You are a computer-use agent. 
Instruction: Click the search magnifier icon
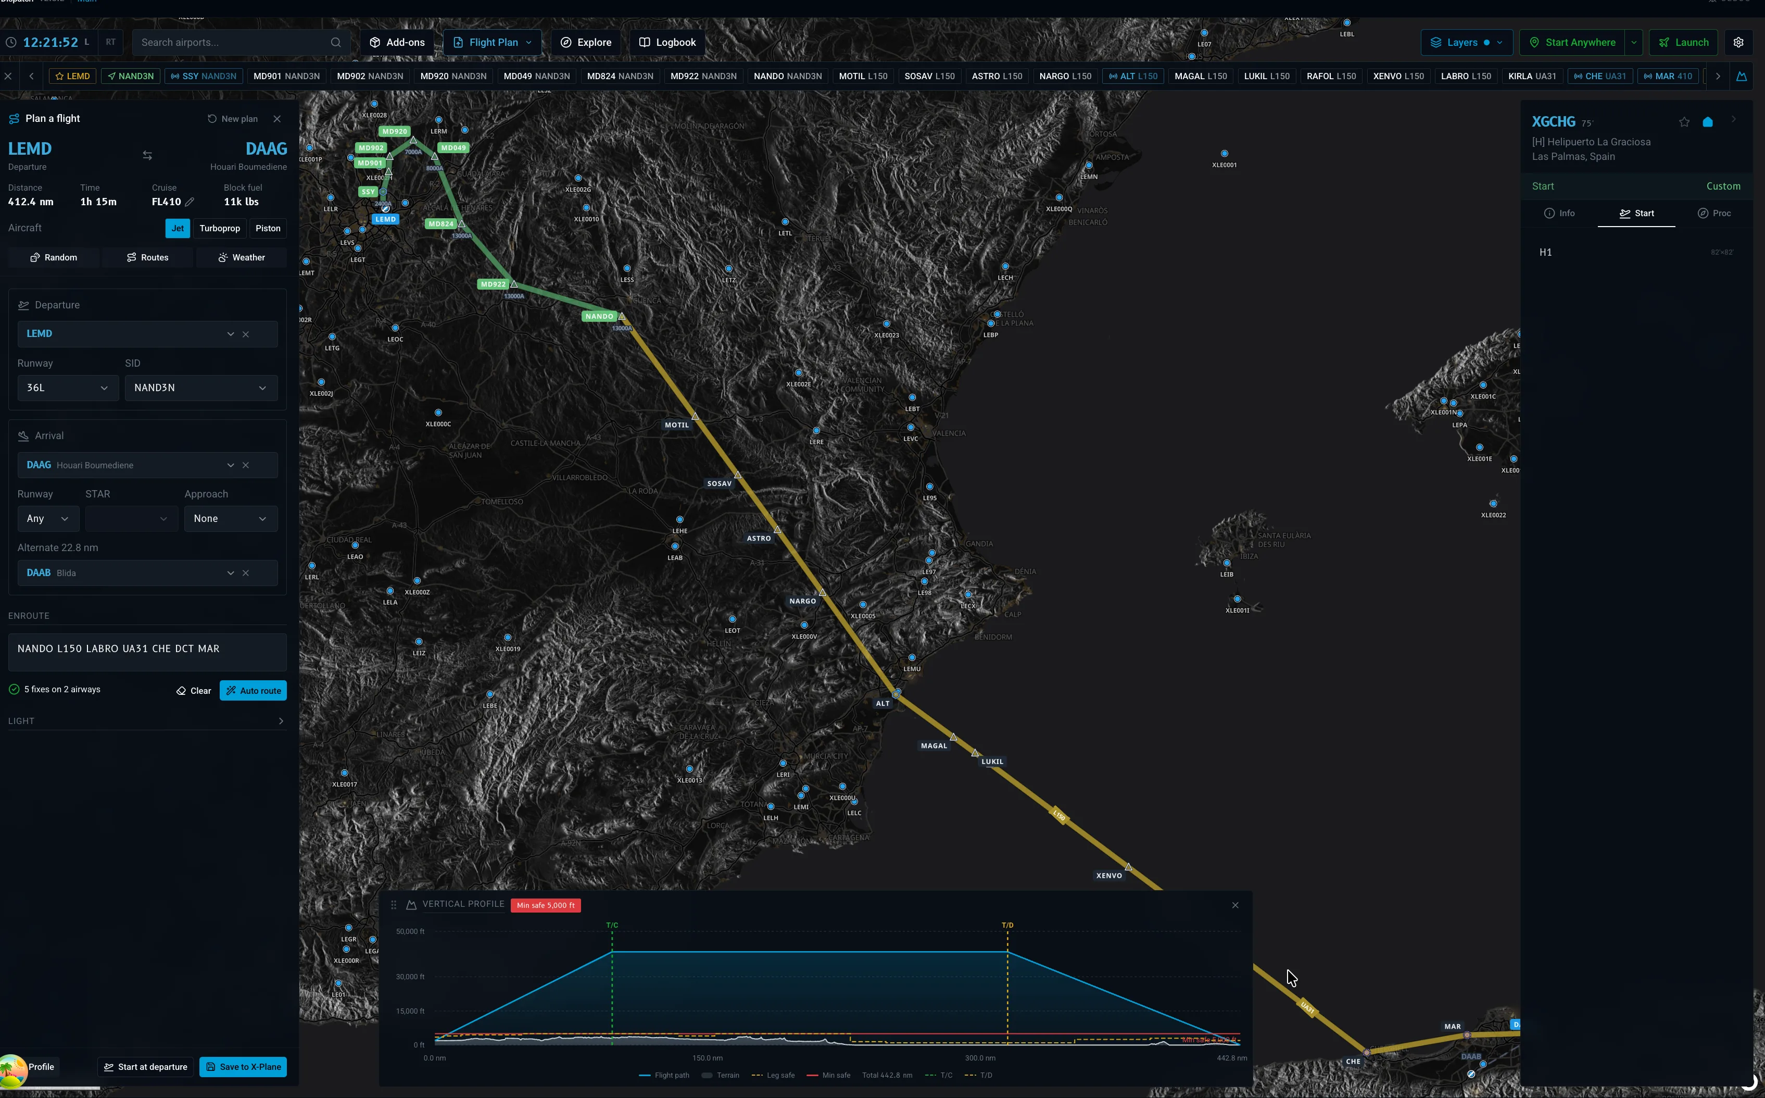coord(335,42)
